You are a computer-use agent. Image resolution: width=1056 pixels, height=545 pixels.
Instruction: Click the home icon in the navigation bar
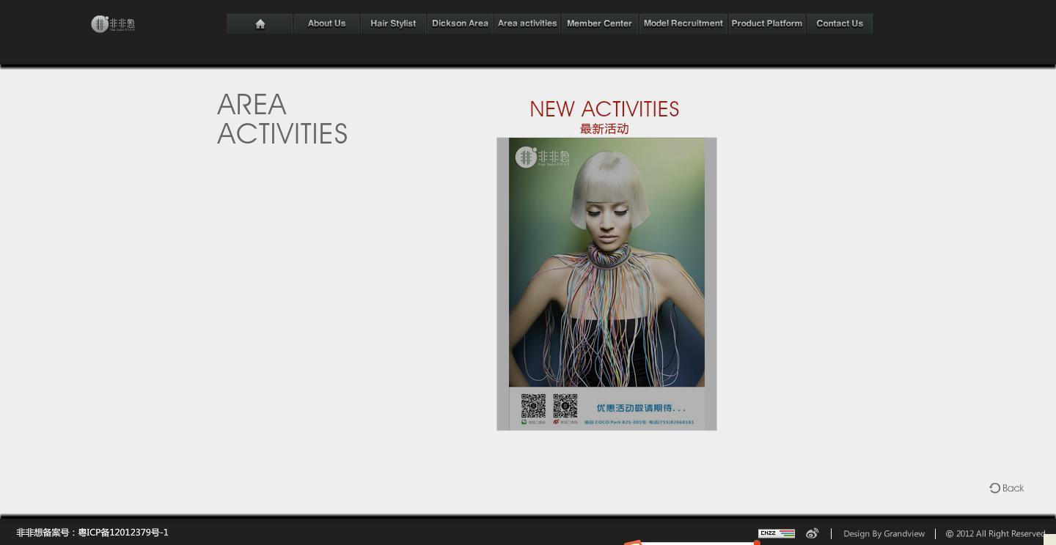tap(260, 23)
